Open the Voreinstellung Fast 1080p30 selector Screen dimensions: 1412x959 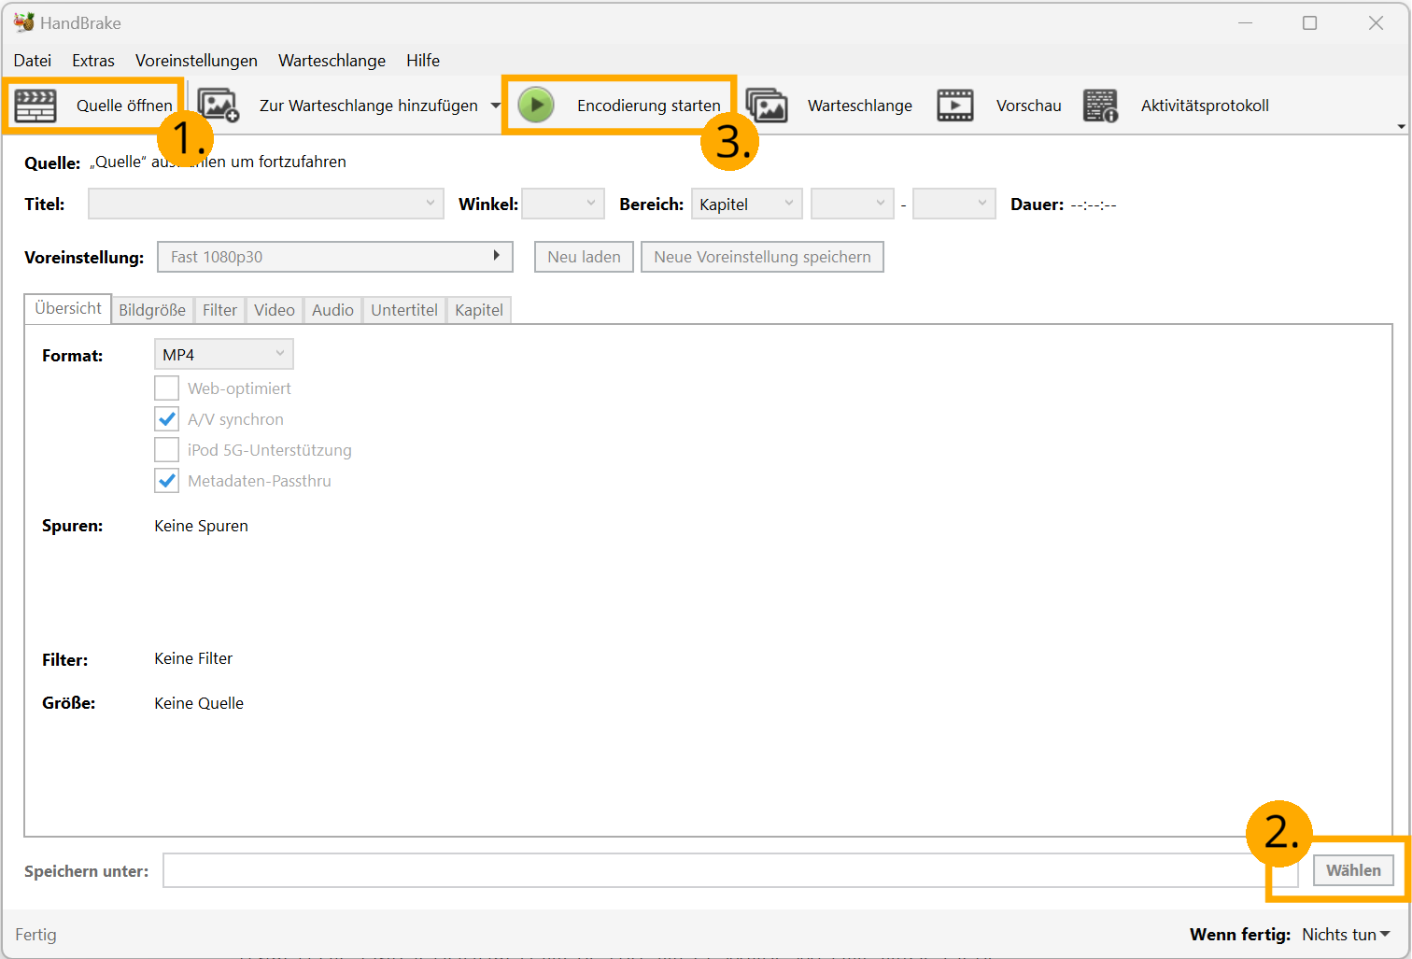[x=335, y=257]
